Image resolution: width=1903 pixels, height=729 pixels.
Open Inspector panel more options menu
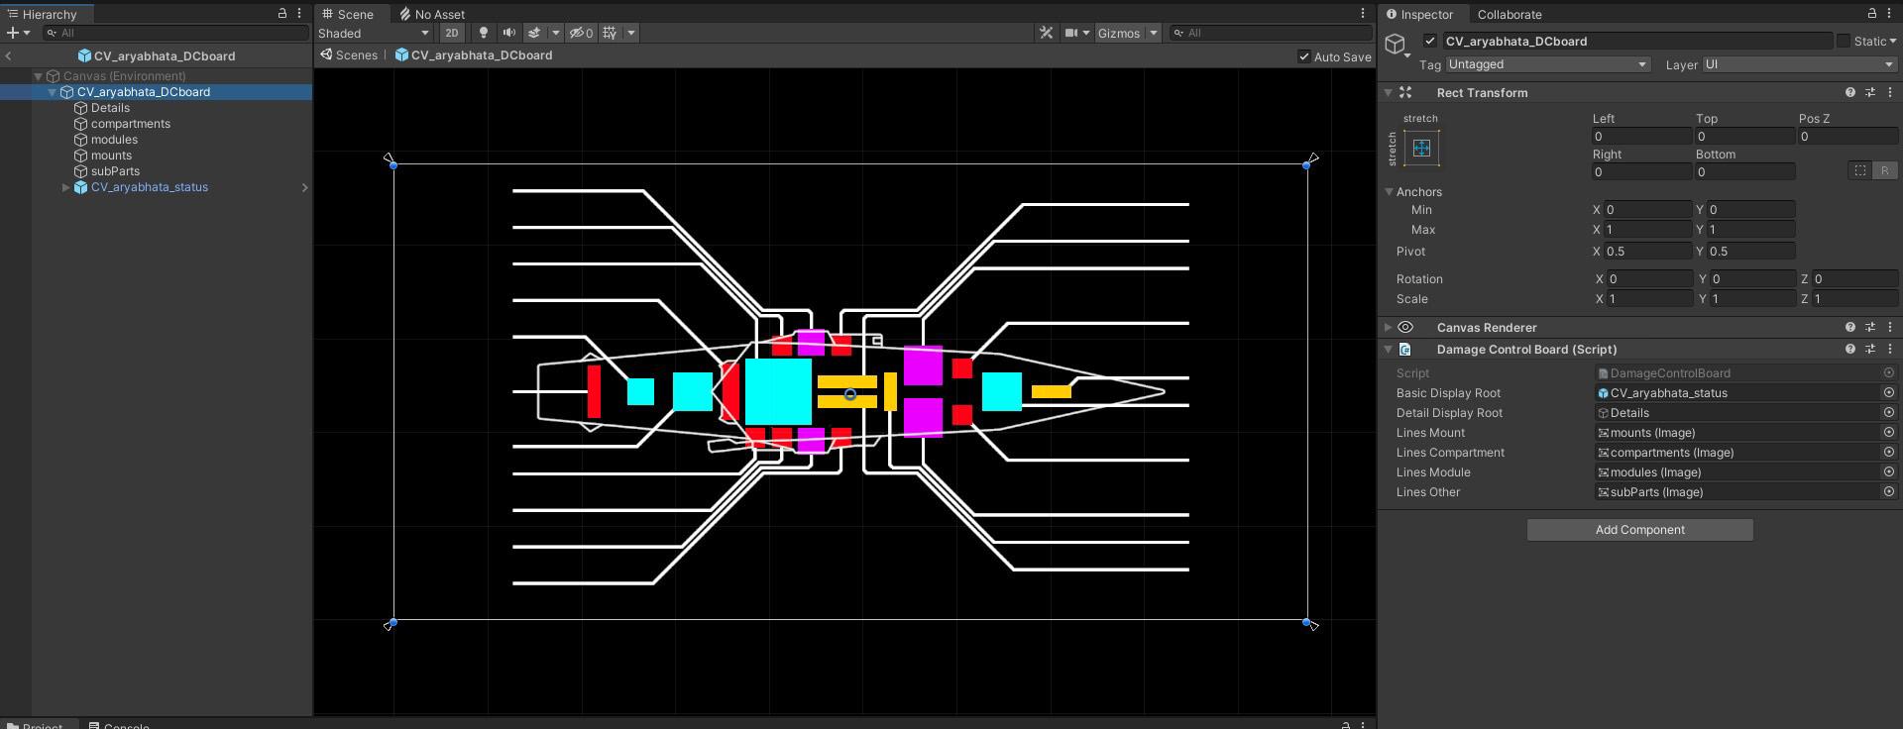[x=1889, y=14]
